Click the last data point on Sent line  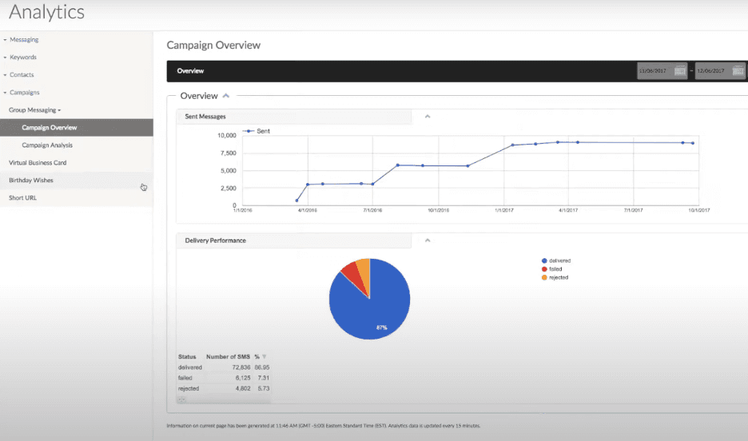pyautogui.click(x=693, y=143)
